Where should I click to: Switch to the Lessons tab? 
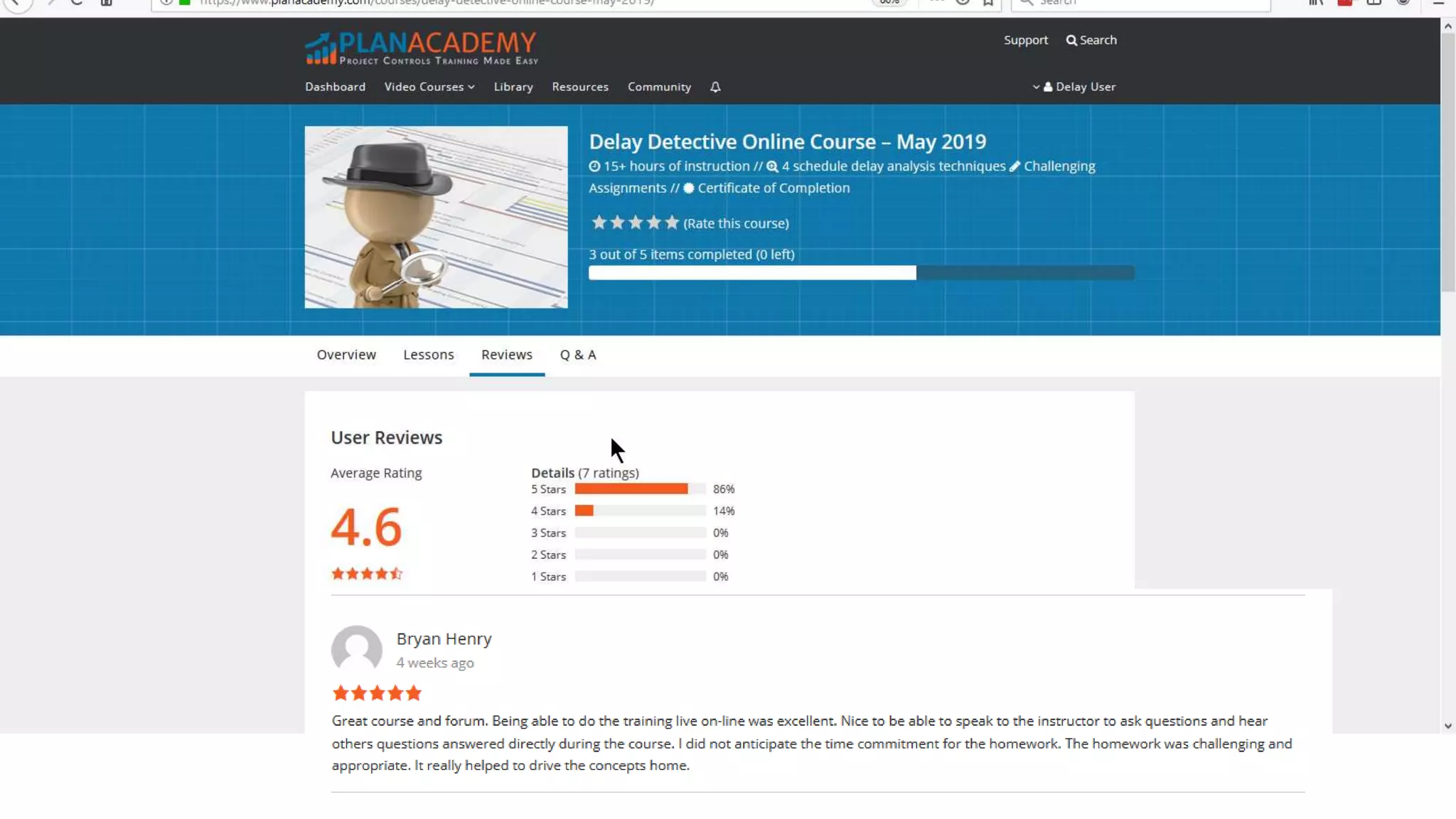[428, 355]
